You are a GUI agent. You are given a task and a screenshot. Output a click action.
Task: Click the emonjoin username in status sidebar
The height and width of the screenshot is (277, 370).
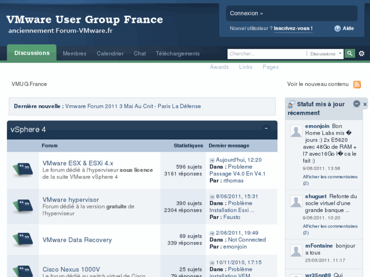coord(317,126)
